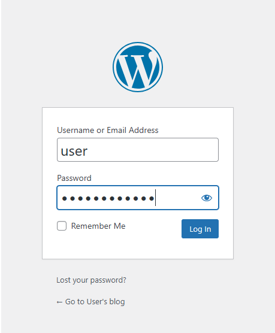Click blank space right of user text

pyautogui.click(x=153, y=150)
